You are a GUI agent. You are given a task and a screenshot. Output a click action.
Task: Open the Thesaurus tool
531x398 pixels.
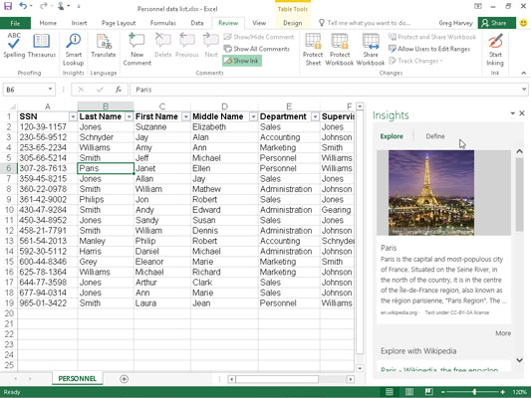pos(41,46)
